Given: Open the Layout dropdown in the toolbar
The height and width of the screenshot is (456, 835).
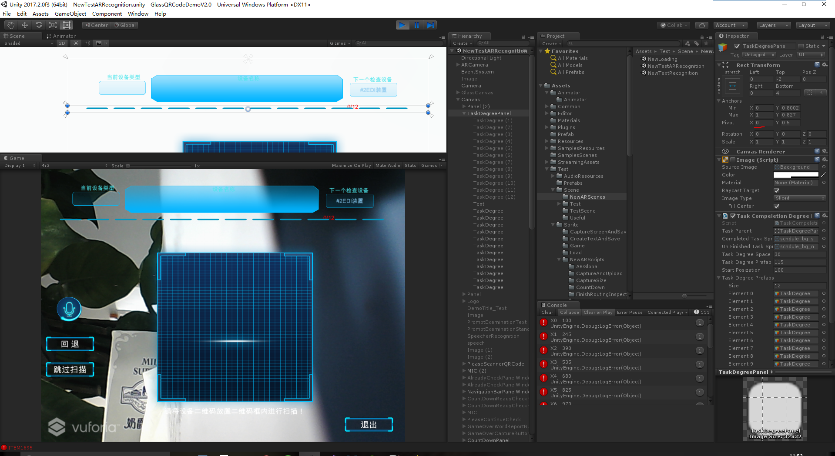Looking at the screenshot, I should pos(812,25).
